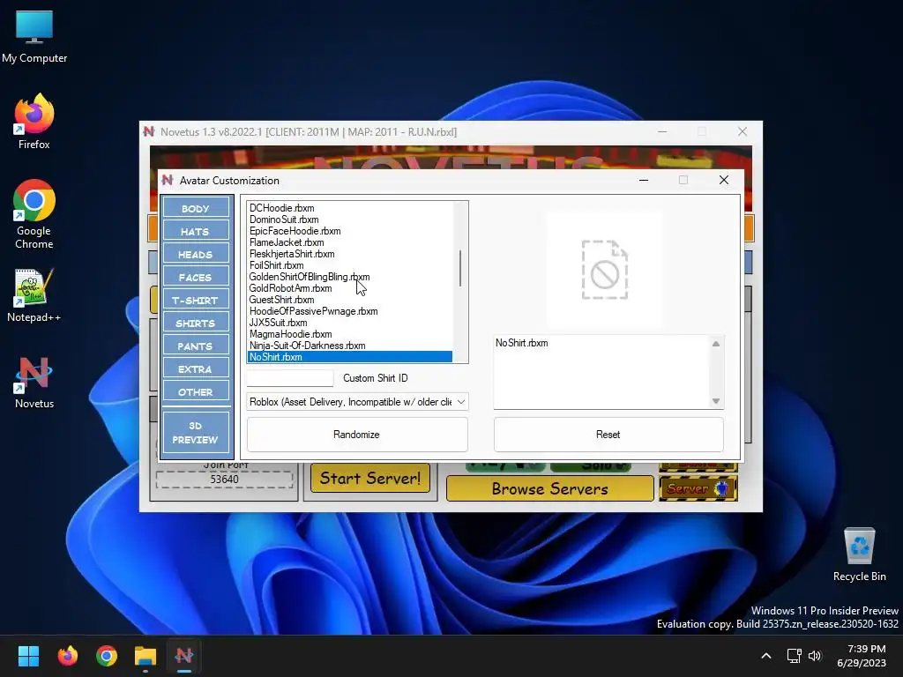Click Browse Servers in Novetus window
Screen dimensions: 903x677
[550, 488]
